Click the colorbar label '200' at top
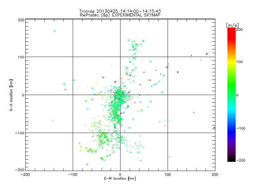 (x=239, y=29)
